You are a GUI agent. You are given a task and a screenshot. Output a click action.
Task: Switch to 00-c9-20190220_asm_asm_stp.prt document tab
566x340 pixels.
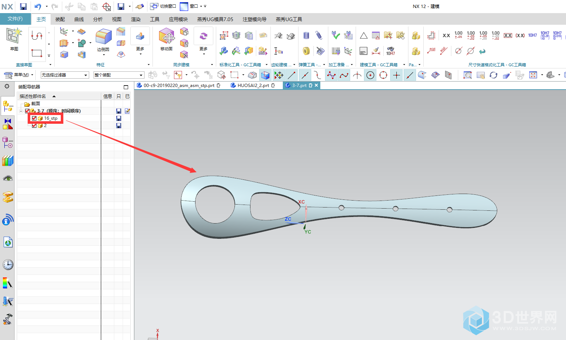pyautogui.click(x=179, y=86)
